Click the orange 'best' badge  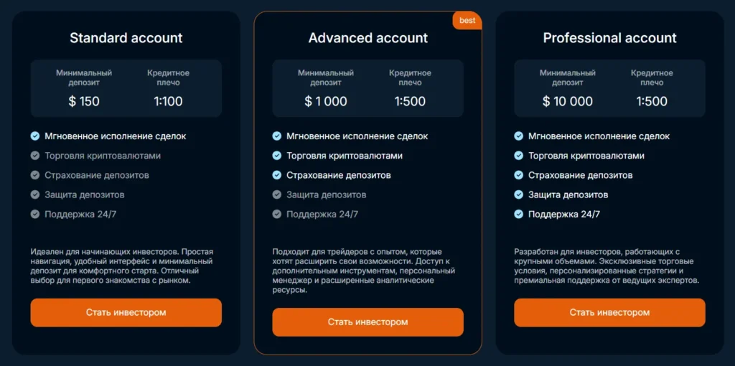click(x=467, y=21)
